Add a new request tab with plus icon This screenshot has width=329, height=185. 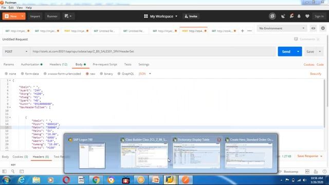[x=242, y=31]
